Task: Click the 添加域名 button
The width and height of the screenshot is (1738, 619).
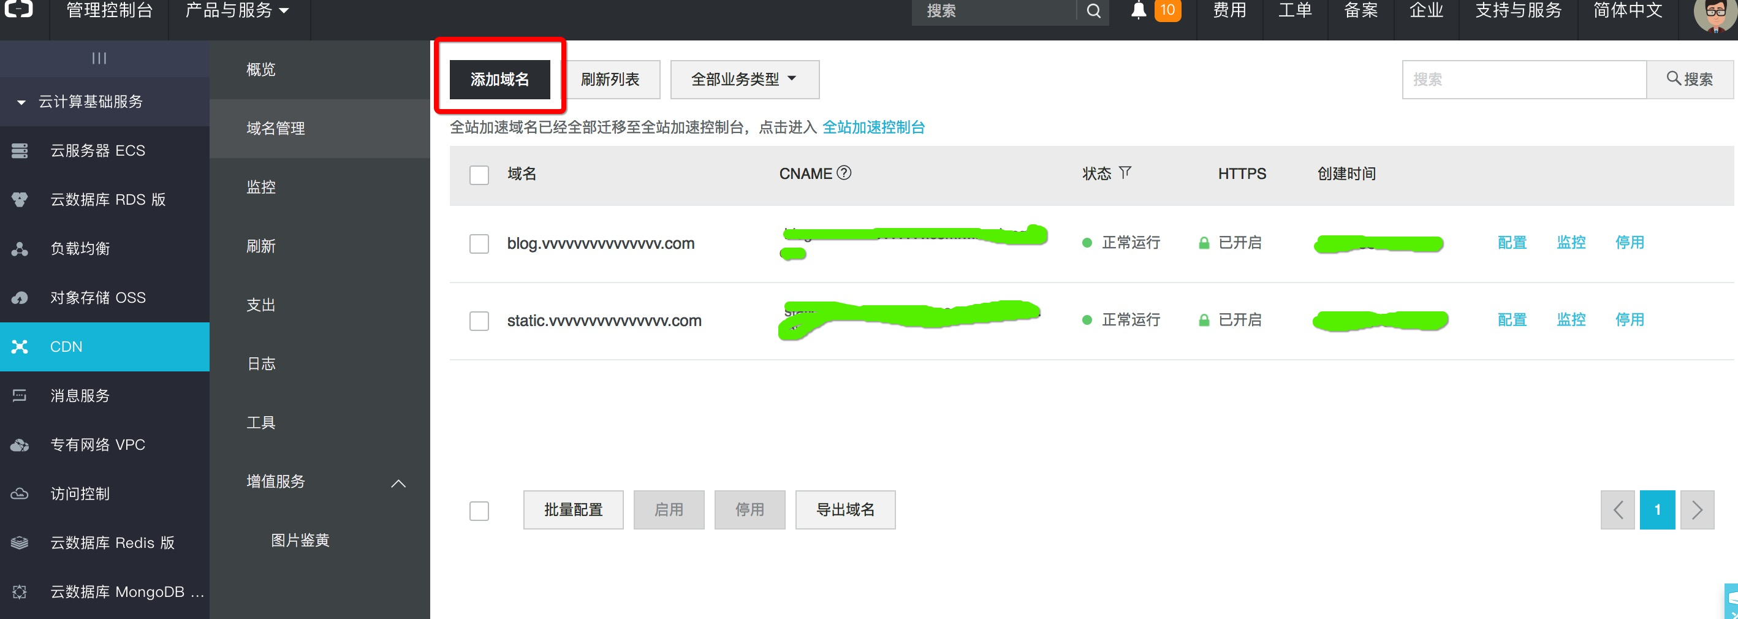Action: click(500, 80)
